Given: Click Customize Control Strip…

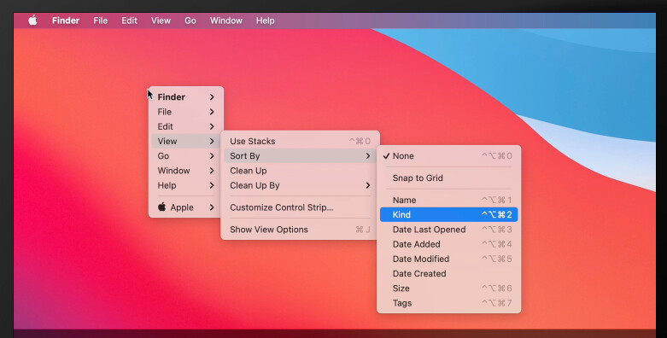Looking at the screenshot, I should coord(300,207).
